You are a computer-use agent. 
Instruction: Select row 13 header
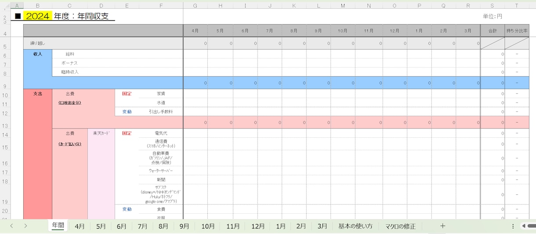click(5, 122)
